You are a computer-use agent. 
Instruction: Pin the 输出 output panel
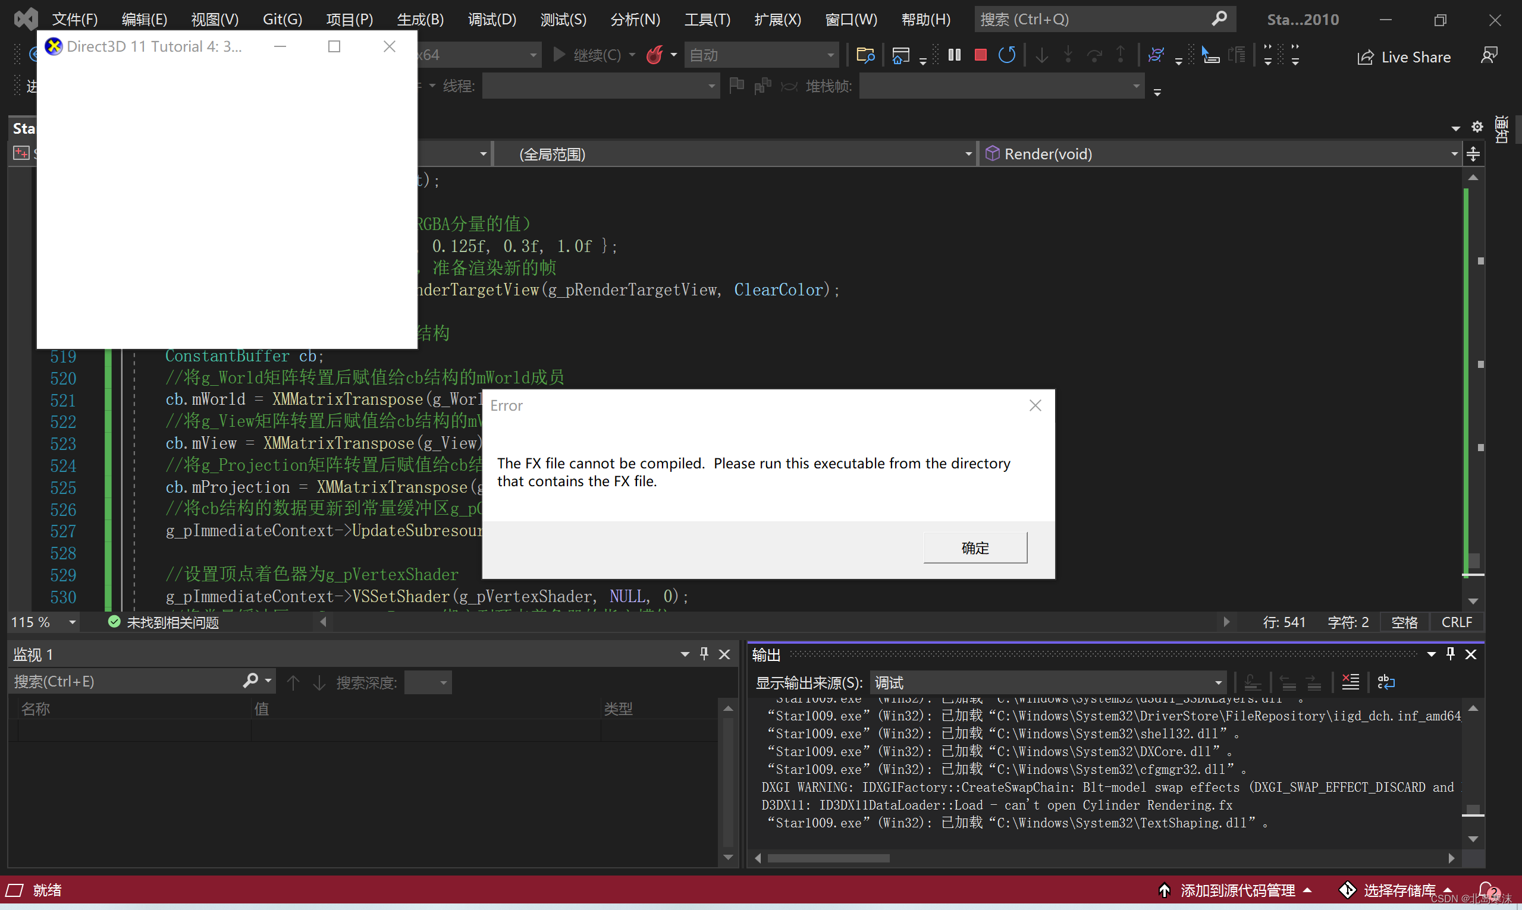tap(1451, 654)
